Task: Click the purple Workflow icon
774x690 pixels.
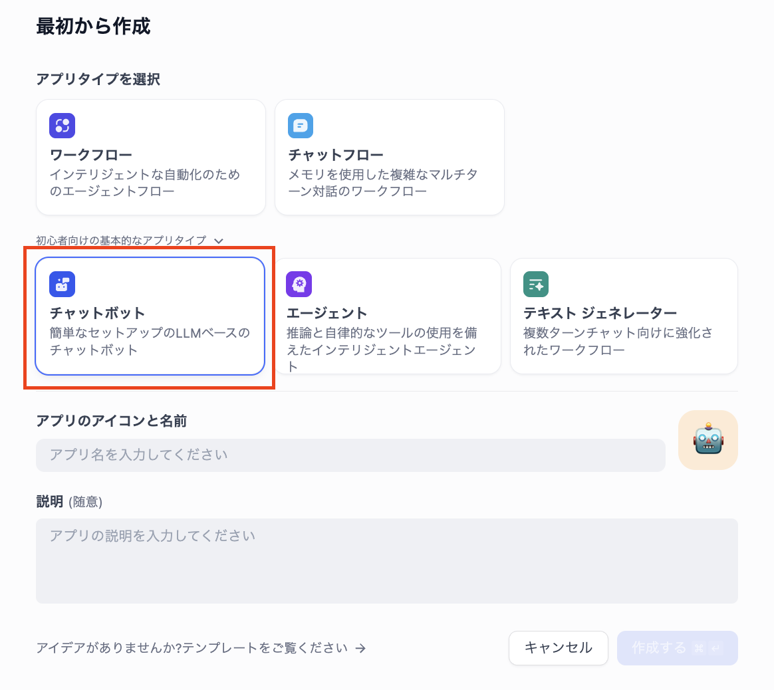Action: [62, 126]
